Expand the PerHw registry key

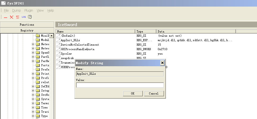[33, 61]
